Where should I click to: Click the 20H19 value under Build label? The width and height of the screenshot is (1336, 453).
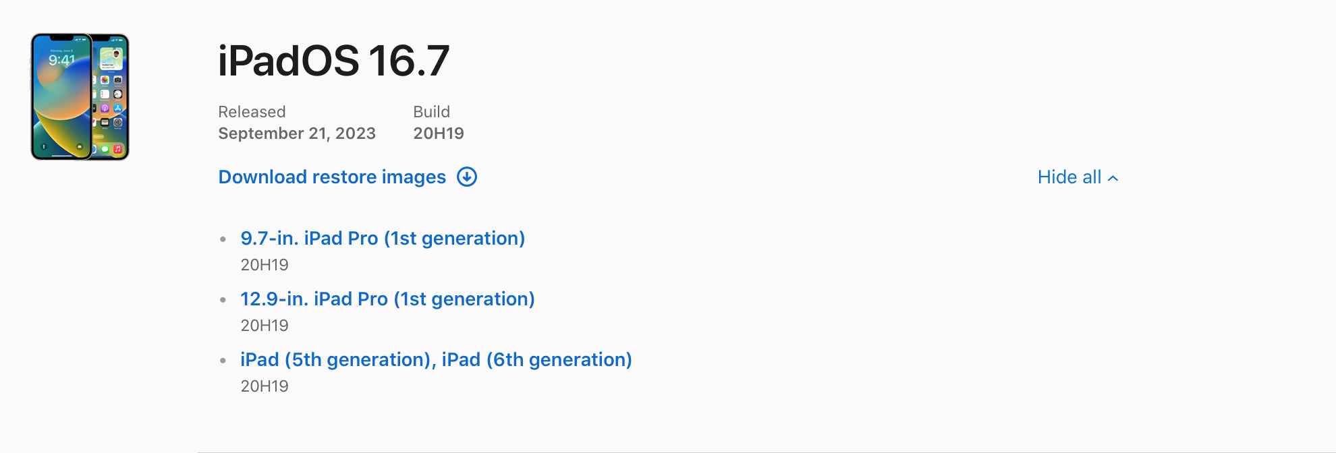pyautogui.click(x=439, y=133)
